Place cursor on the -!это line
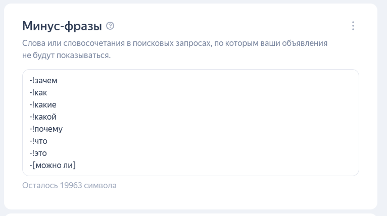This screenshot has width=387, height=216. pos(38,153)
